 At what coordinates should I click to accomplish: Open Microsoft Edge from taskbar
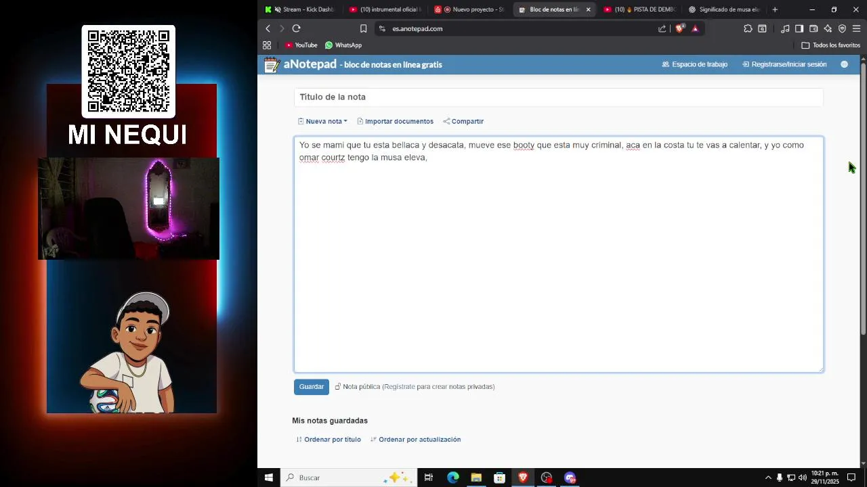[452, 478]
